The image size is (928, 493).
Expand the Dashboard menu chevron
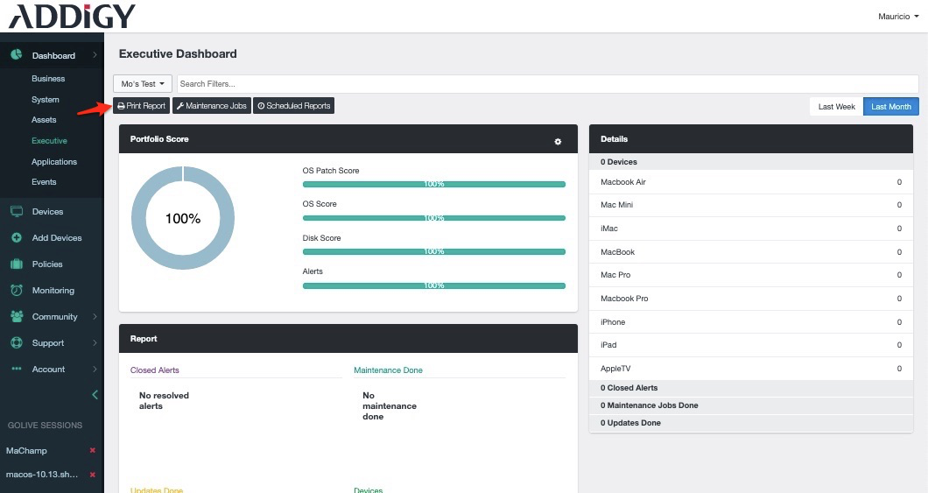(95, 55)
